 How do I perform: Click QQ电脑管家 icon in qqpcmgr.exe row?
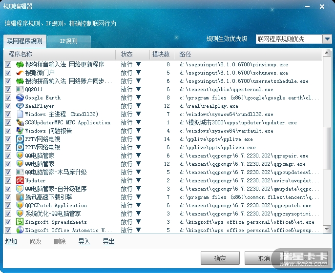click(20, 164)
